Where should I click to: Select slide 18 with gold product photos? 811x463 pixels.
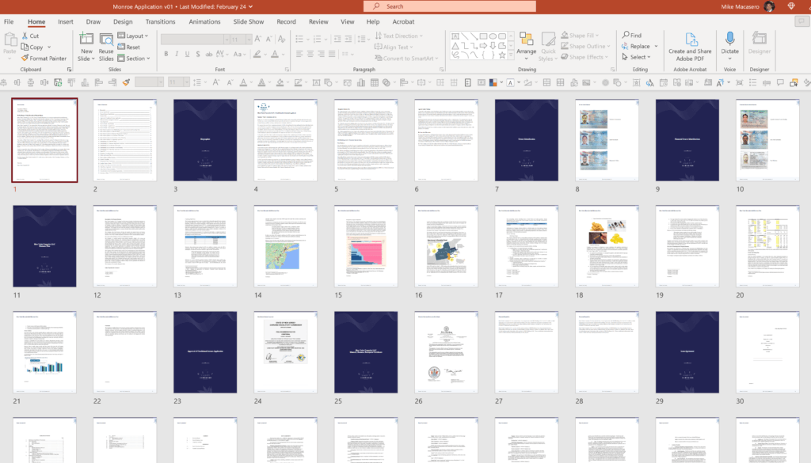pos(607,246)
